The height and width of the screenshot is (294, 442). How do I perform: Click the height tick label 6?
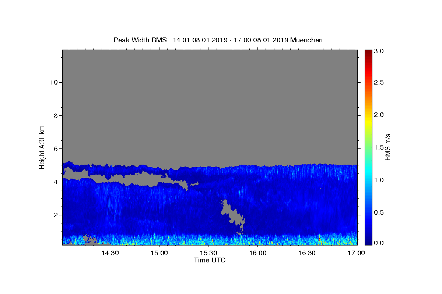click(x=55, y=149)
